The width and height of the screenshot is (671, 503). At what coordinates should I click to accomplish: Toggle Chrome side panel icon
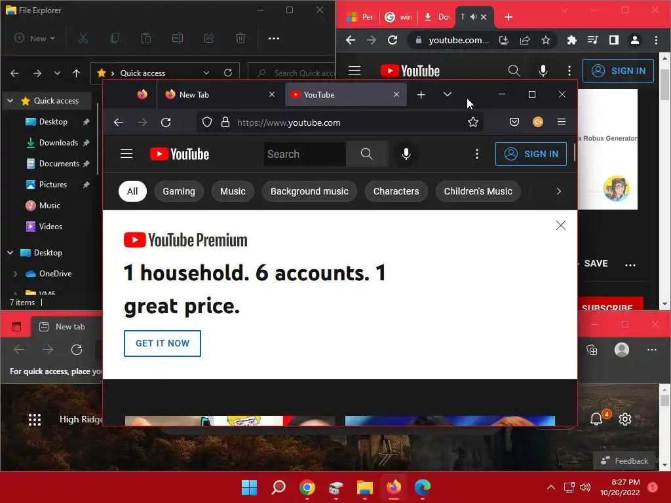pyautogui.click(x=613, y=40)
